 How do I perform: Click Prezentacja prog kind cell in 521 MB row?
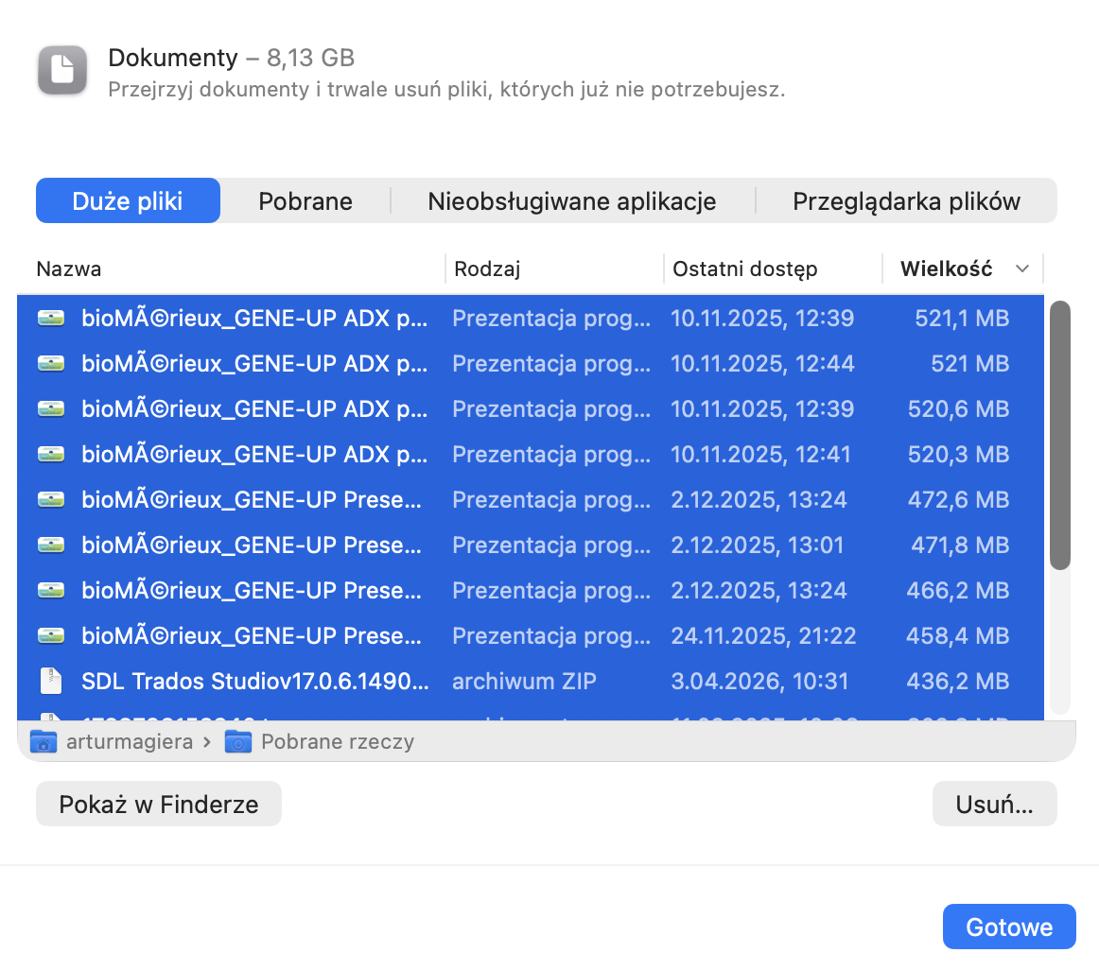click(x=551, y=364)
